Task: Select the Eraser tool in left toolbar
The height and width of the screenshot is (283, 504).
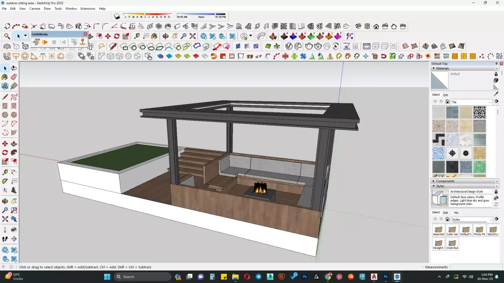Action: (14, 77)
